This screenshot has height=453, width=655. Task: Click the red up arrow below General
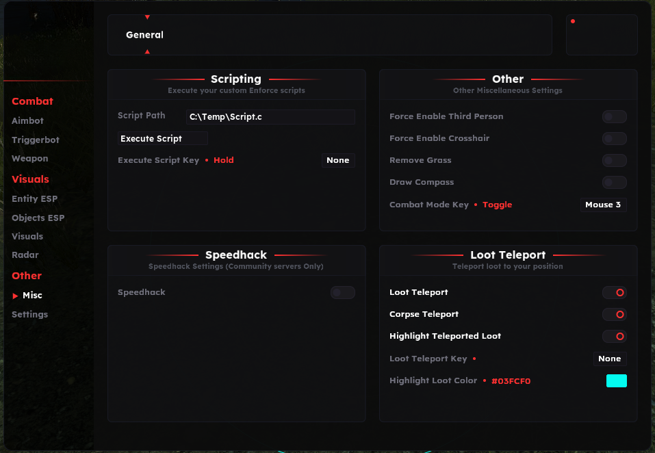click(x=147, y=51)
